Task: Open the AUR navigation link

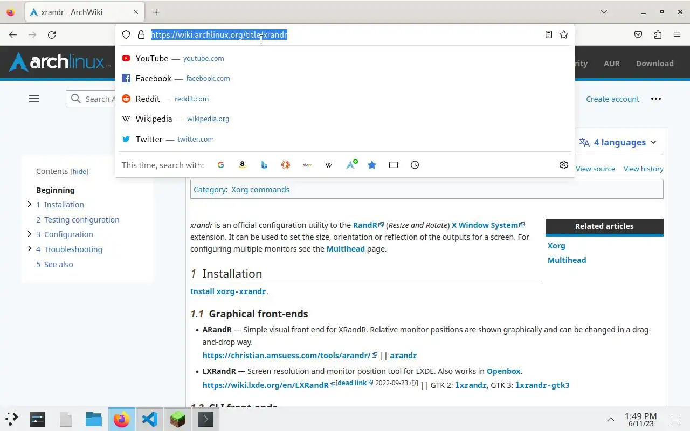Action: 611,63
